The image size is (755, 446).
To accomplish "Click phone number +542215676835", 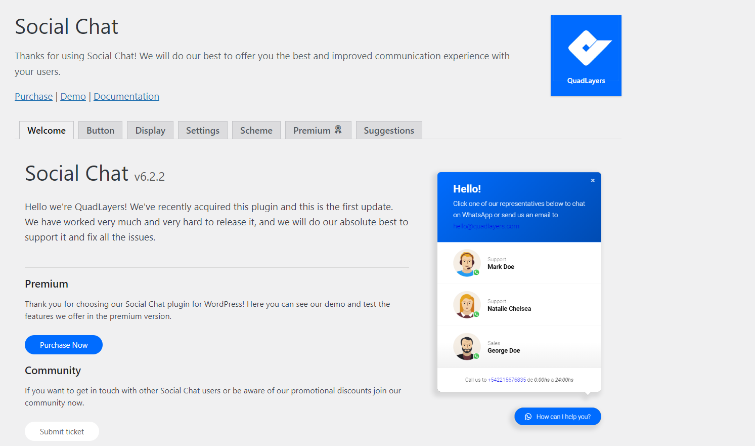I will pyautogui.click(x=507, y=380).
